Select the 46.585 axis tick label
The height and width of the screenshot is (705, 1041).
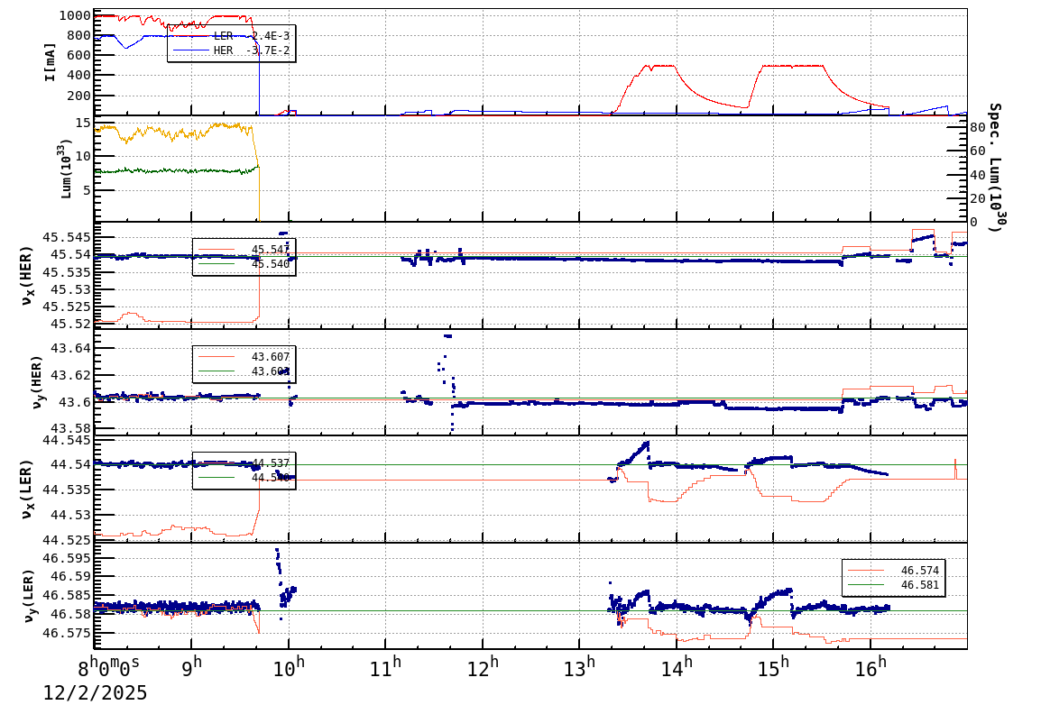tap(67, 596)
